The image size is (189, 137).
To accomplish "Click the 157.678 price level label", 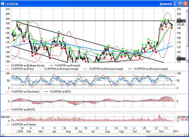I will click(181, 59).
